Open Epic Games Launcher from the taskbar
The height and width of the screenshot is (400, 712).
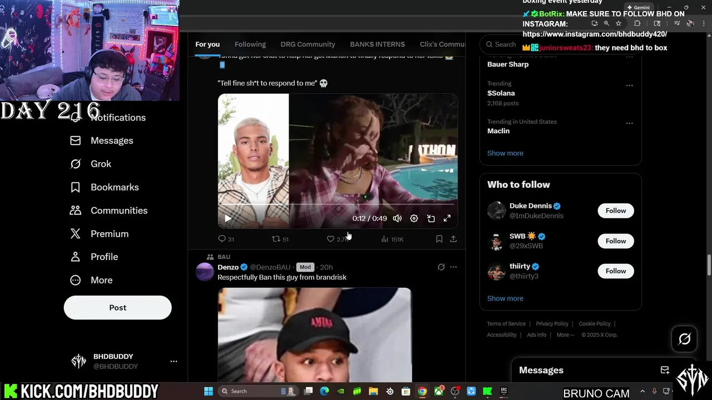pyautogui.click(x=504, y=391)
